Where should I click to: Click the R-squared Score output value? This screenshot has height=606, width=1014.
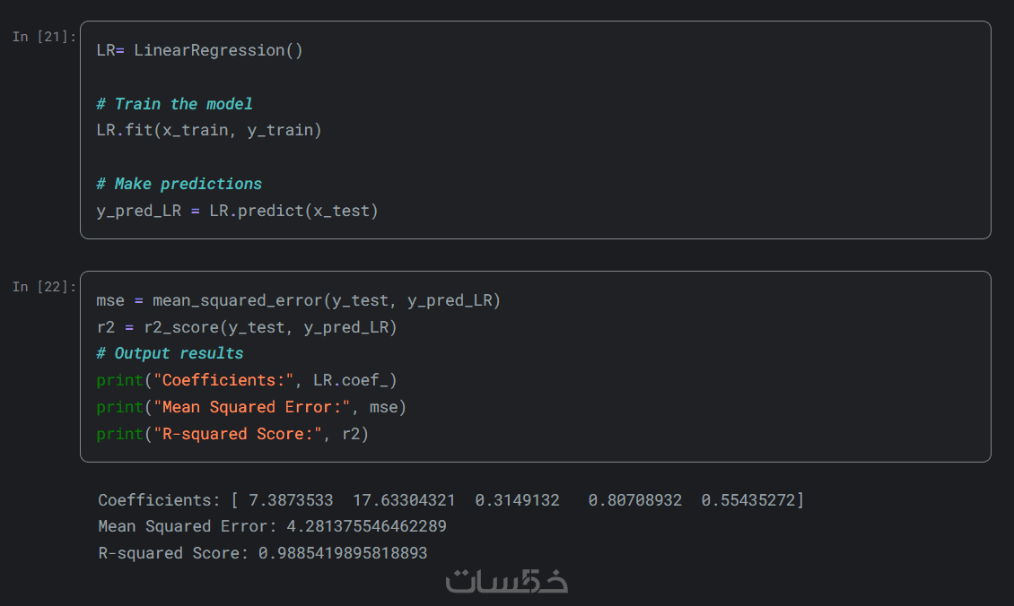(343, 553)
